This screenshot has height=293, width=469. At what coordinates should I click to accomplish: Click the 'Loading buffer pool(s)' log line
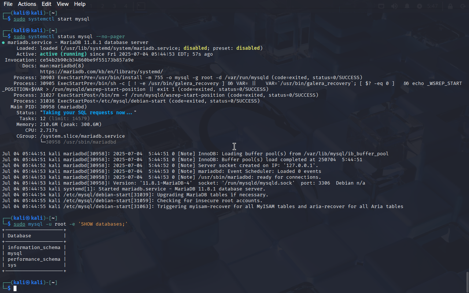click(x=195, y=154)
